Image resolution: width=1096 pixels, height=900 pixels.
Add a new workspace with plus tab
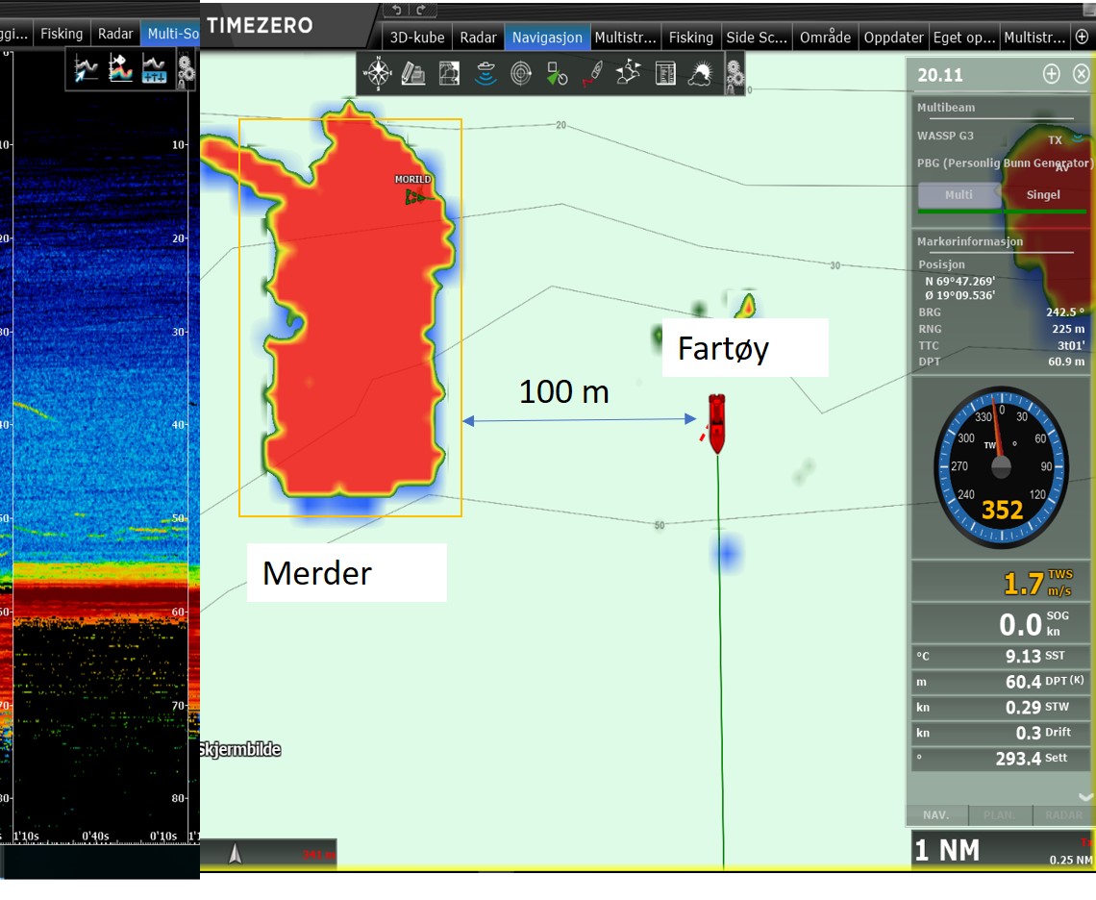coord(1082,37)
